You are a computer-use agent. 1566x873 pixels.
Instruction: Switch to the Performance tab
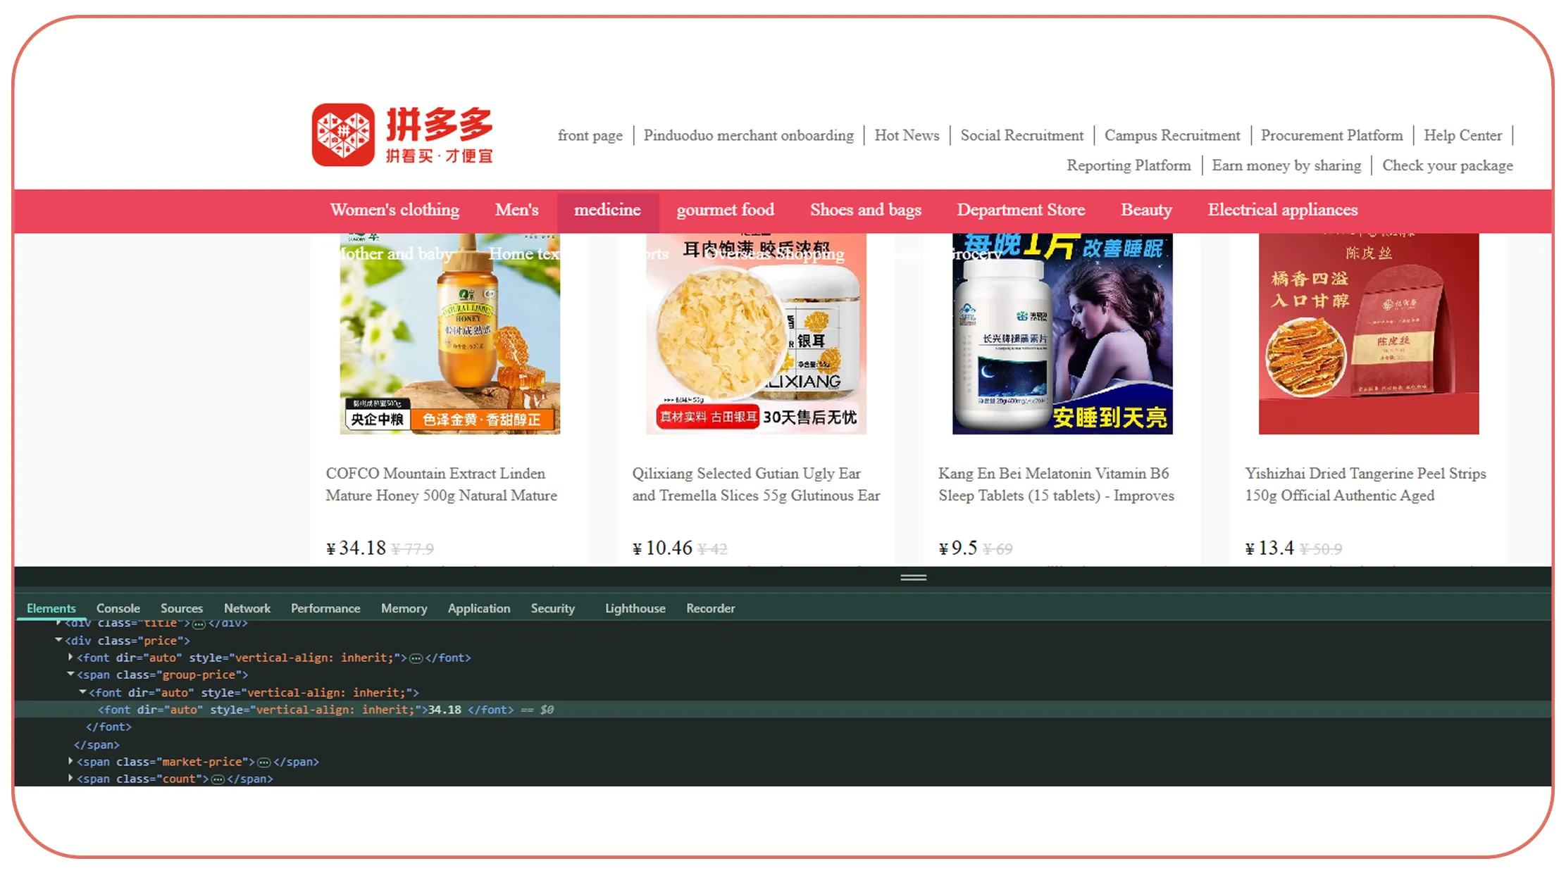(325, 608)
